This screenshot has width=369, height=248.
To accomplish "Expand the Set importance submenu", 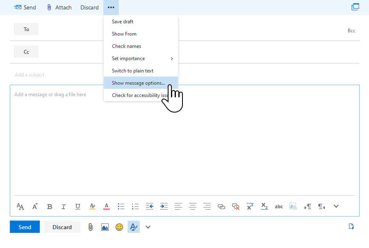I will (141, 59).
